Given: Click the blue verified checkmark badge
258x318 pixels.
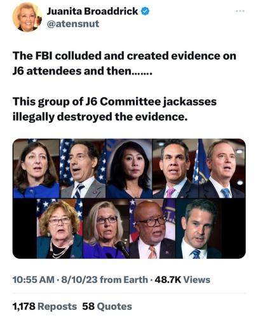Looking at the screenshot, I should (x=145, y=11).
